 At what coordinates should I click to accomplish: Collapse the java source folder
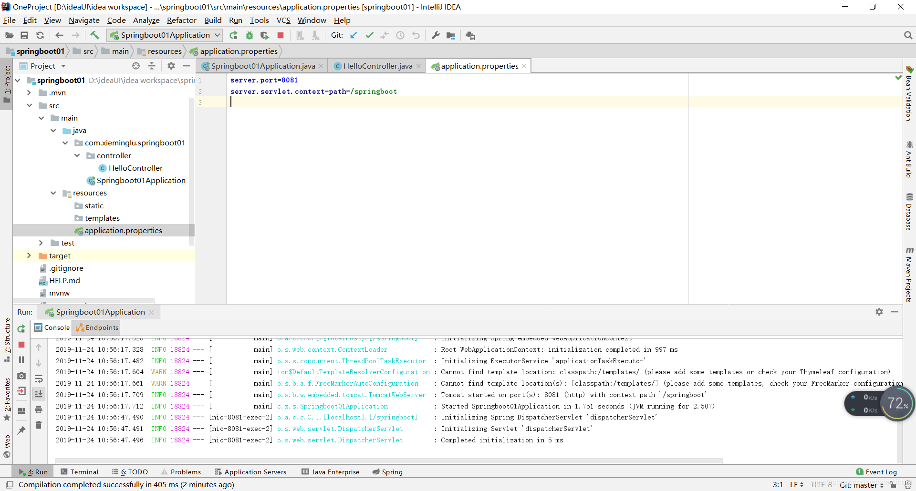click(53, 130)
